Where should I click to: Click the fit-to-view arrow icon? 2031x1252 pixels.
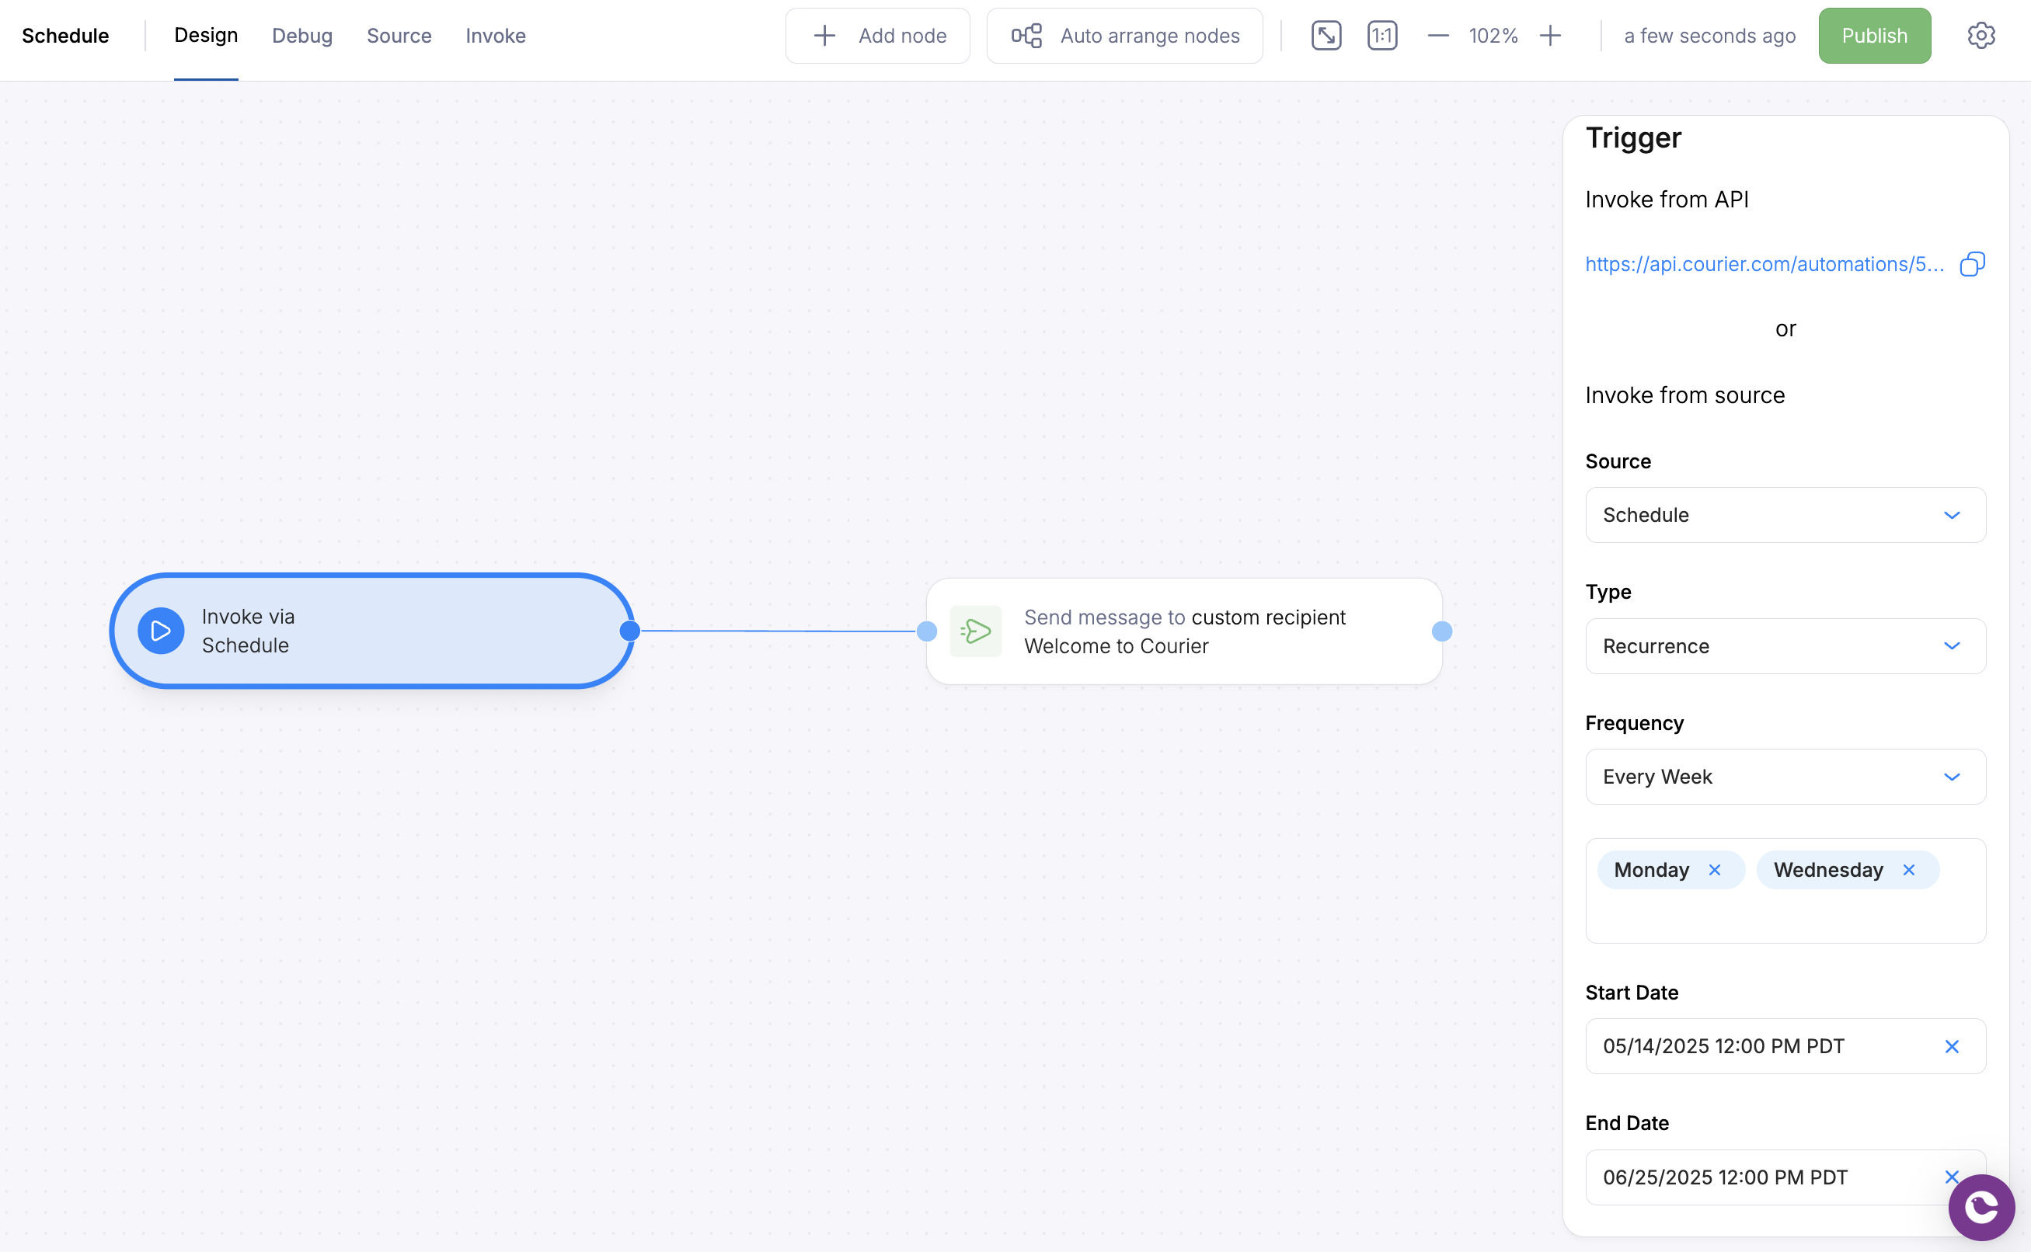[x=1326, y=36]
